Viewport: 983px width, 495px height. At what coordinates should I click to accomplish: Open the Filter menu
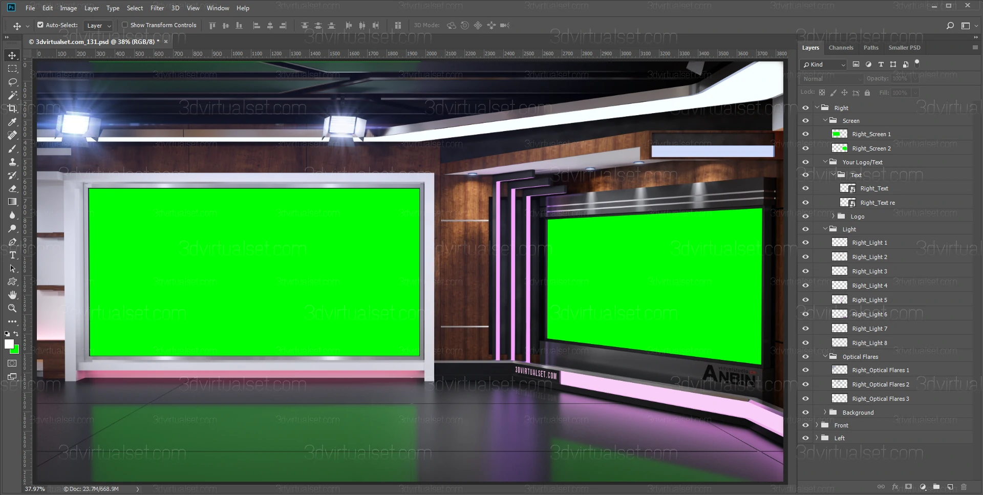(157, 8)
